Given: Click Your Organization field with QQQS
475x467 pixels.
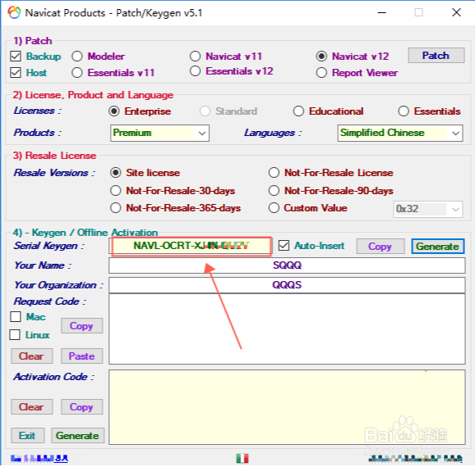Looking at the screenshot, I should (287, 285).
